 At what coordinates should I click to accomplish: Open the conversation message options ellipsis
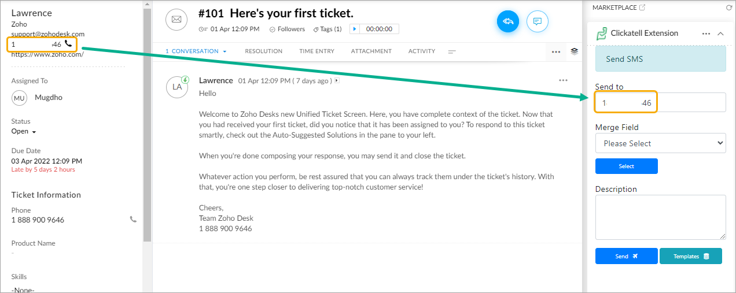(563, 80)
